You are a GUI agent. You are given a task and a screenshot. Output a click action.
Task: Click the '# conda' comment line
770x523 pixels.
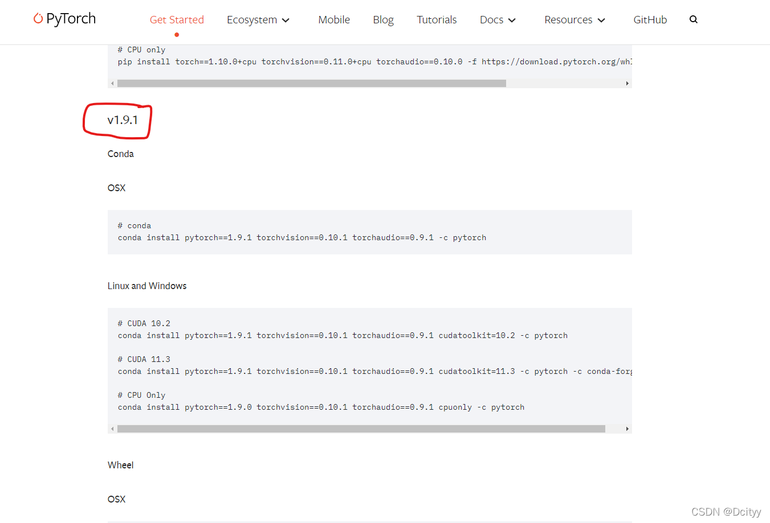pos(135,225)
